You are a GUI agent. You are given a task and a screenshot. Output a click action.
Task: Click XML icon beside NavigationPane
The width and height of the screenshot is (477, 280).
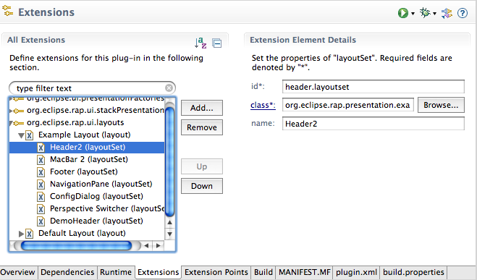tap(41, 184)
